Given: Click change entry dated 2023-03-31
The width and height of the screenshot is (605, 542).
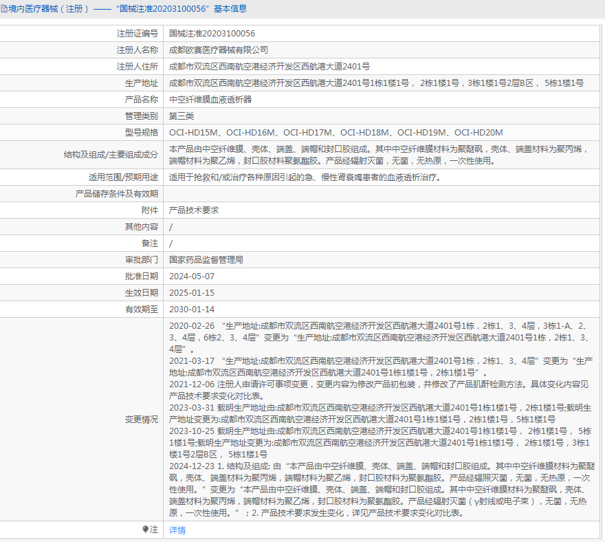Looking at the screenshot, I should click(x=380, y=414).
